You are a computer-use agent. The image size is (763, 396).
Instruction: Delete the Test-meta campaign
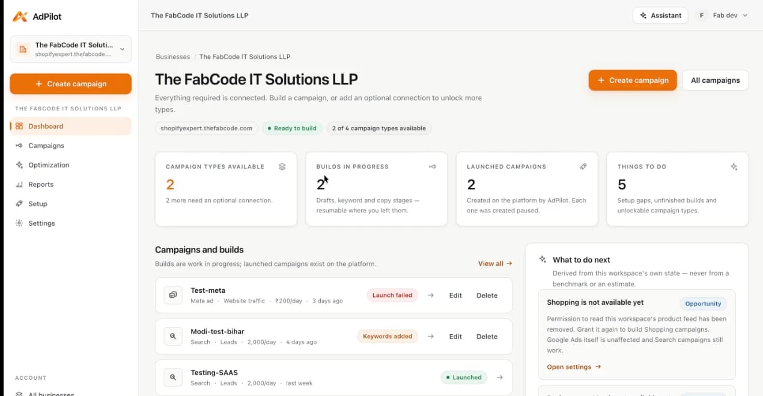point(487,295)
